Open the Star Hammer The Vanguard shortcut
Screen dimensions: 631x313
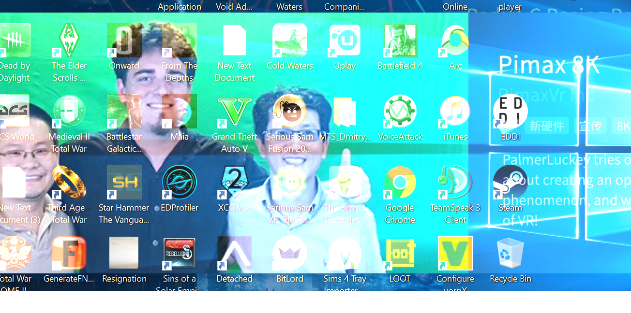coord(124,182)
